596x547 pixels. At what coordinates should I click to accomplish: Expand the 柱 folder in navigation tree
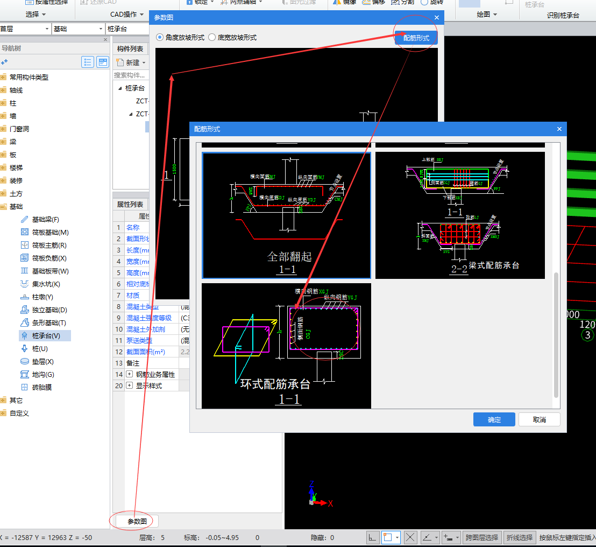[3, 103]
